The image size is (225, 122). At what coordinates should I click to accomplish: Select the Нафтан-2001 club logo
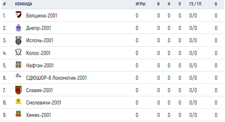[18, 65]
